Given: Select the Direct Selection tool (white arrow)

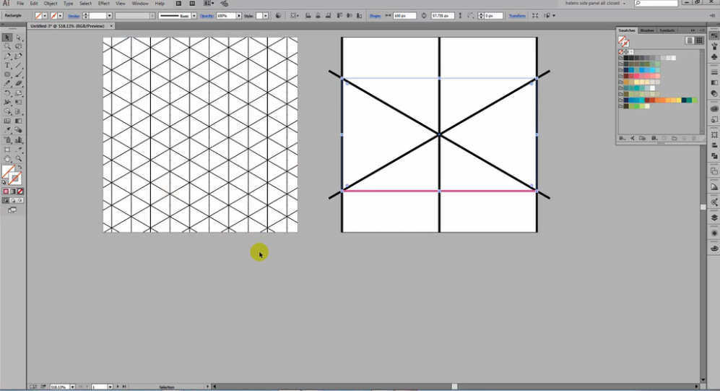Looking at the screenshot, I should coord(18,37).
